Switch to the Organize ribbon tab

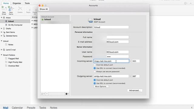[17, 3]
